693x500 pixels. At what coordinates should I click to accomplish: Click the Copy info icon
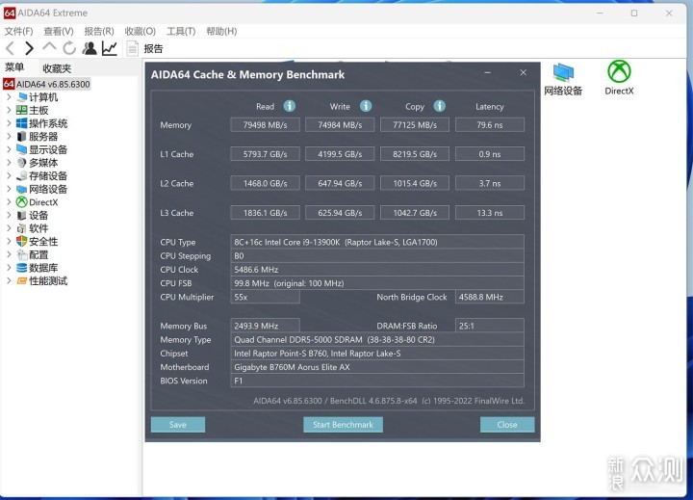coord(439,106)
